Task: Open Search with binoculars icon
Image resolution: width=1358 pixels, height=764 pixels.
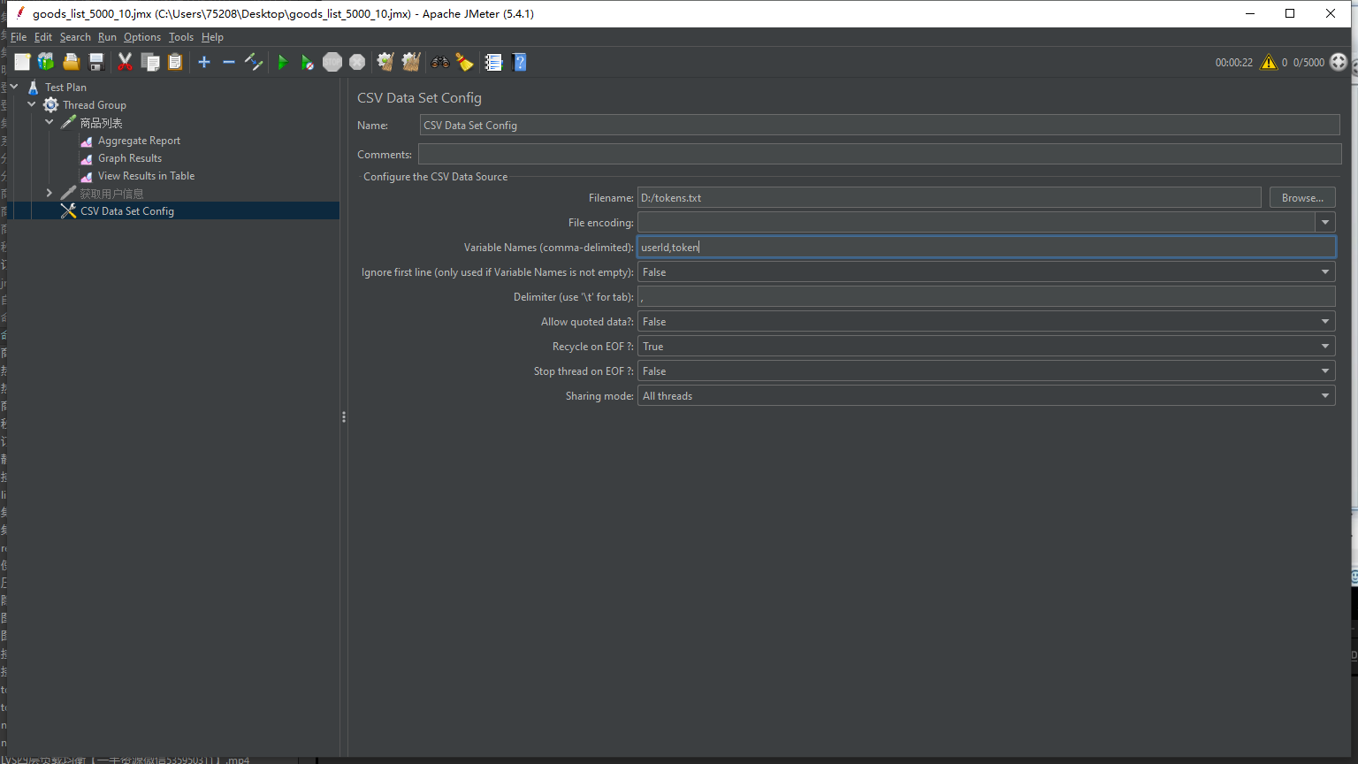Action: click(x=439, y=62)
